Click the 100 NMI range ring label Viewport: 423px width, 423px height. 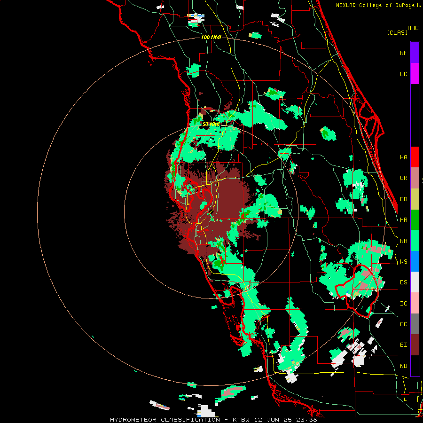211,37
